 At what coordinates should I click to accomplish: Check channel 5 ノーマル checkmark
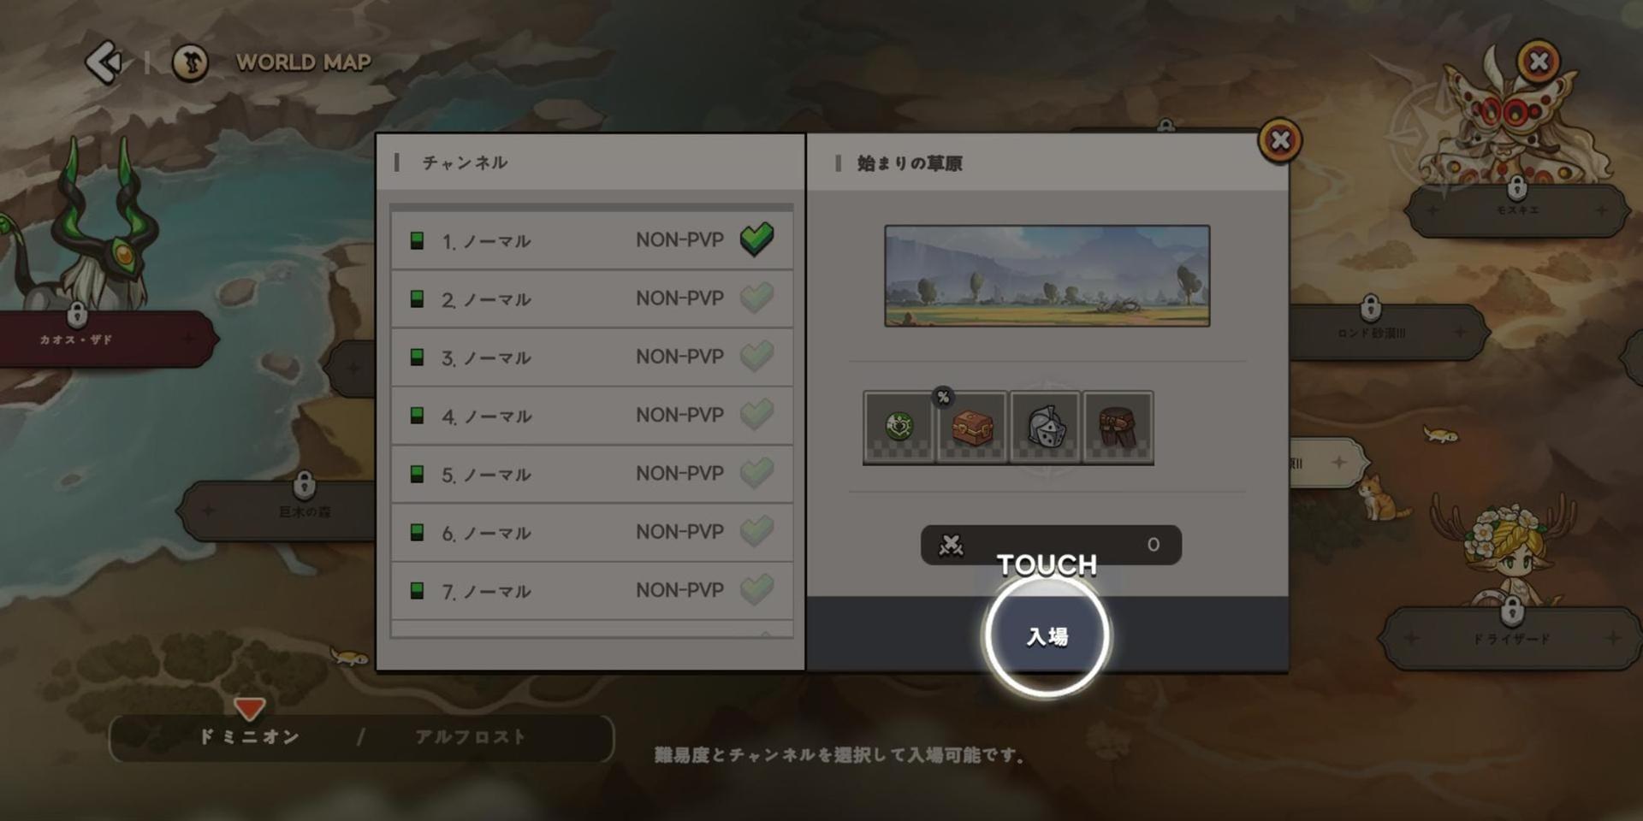[756, 473]
